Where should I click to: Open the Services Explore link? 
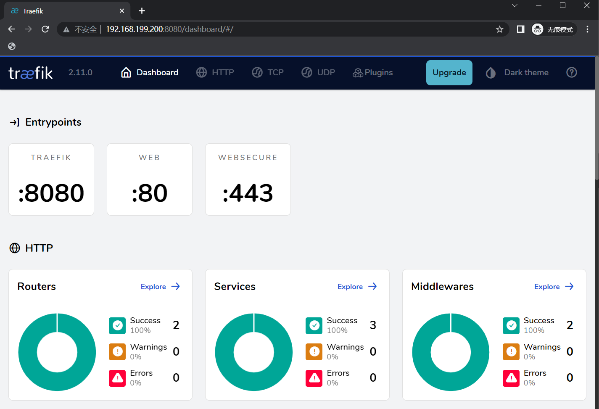[x=357, y=286]
